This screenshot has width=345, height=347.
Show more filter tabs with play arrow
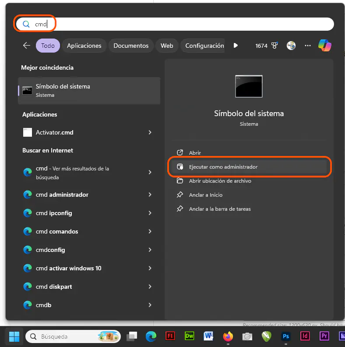[236, 46]
